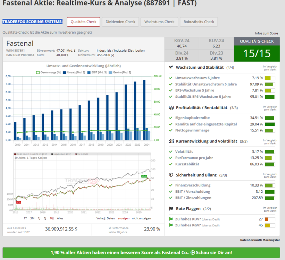Choose the 'Alles' chart time range
Viewport: 285px width, 260px height.
(60, 218)
